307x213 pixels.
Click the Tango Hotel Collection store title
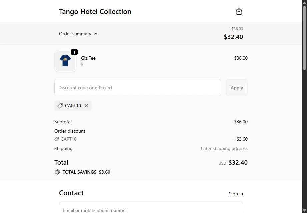pyautogui.click(x=95, y=11)
